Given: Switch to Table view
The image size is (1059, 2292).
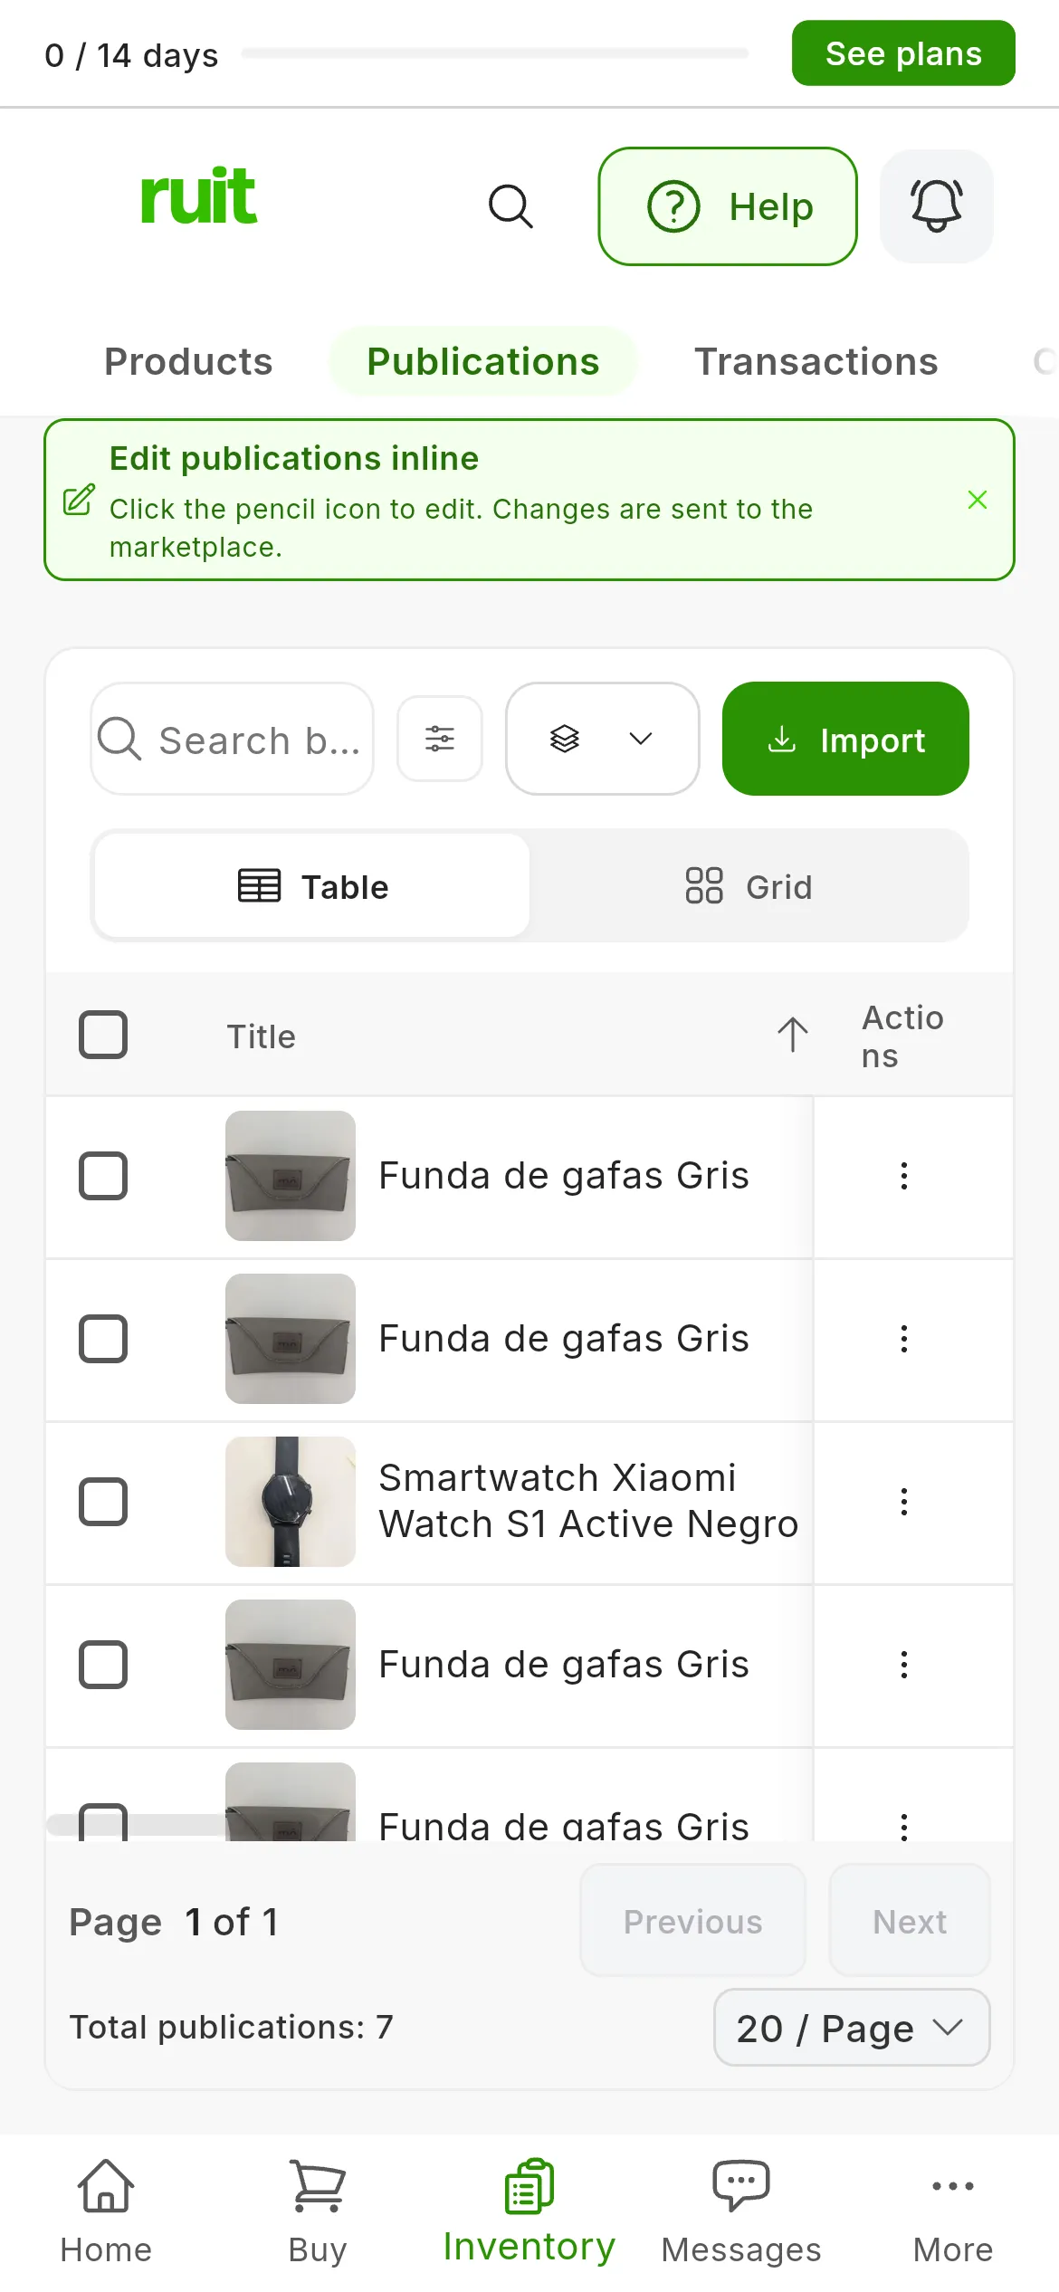Looking at the screenshot, I should [312, 886].
